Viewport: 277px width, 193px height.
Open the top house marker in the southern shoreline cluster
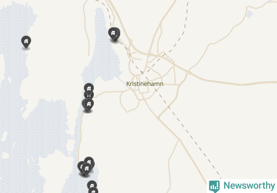(x=89, y=161)
